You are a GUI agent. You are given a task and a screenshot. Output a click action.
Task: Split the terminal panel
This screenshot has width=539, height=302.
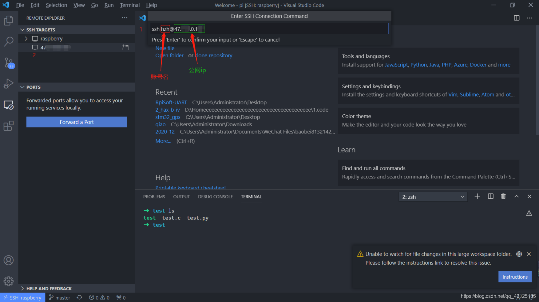(491, 196)
